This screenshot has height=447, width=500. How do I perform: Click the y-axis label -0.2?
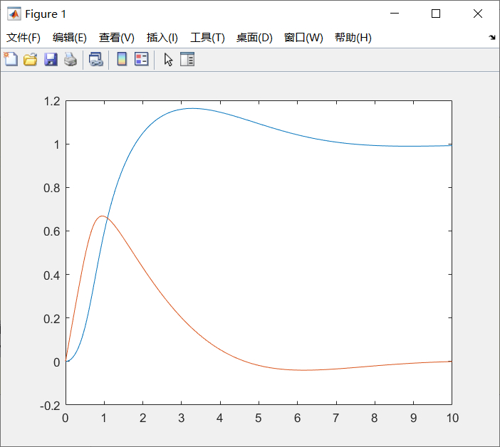(x=50, y=406)
